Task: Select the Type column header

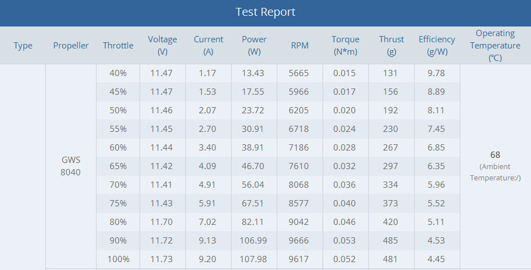Action: (x=23, y=46)
